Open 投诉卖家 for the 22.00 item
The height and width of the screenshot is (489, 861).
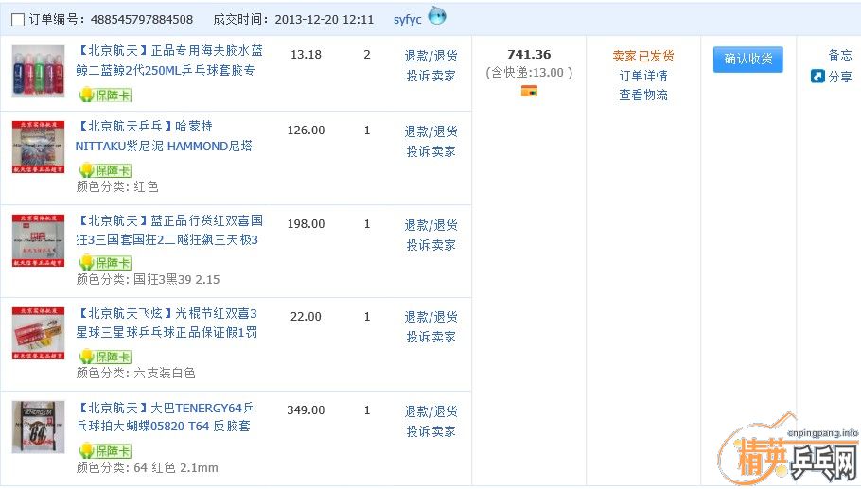[x=431, y=337]
